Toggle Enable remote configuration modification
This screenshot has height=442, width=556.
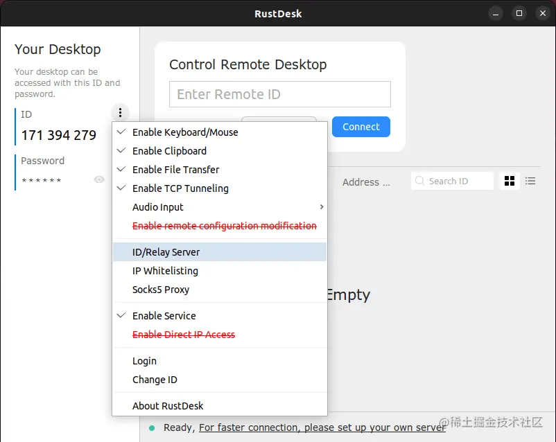pos(220,226)
